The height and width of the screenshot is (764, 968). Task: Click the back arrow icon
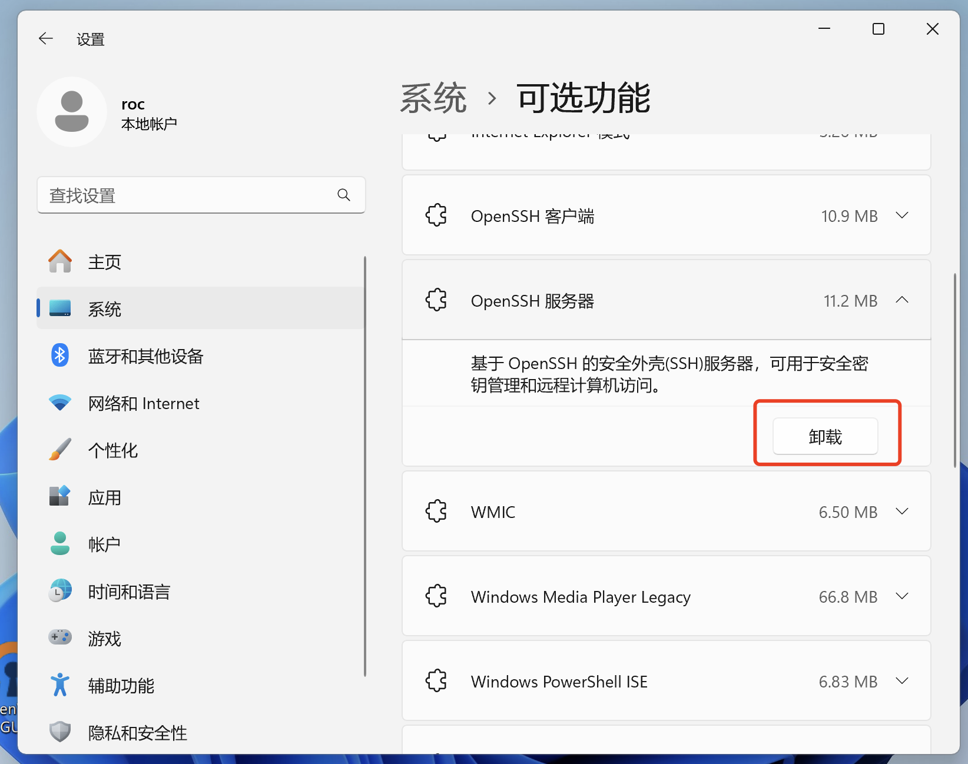pyautogui.click(x=46, y=39)
